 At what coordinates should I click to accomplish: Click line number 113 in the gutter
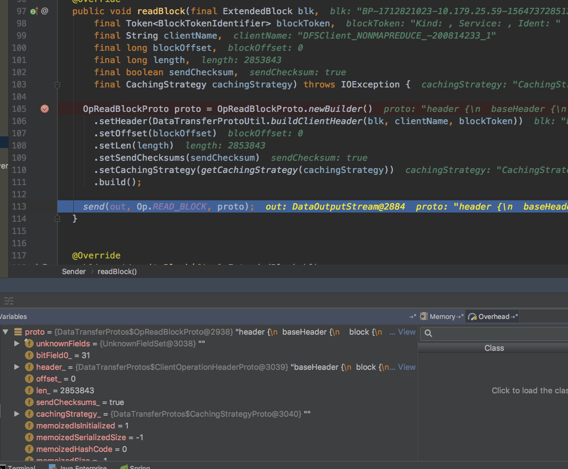coord(19,207)
